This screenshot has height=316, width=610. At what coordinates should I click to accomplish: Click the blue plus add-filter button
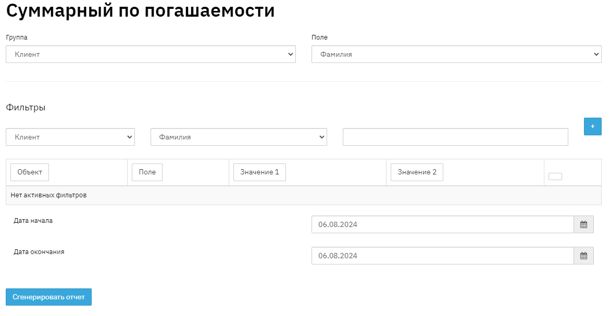(x=592, y=127)
